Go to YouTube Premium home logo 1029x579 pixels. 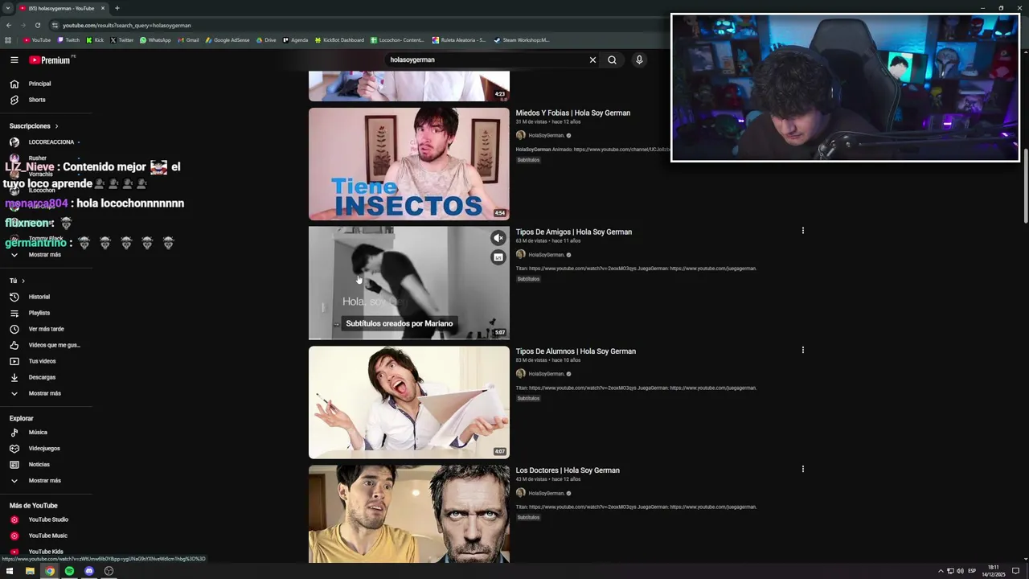coord(51,60)
